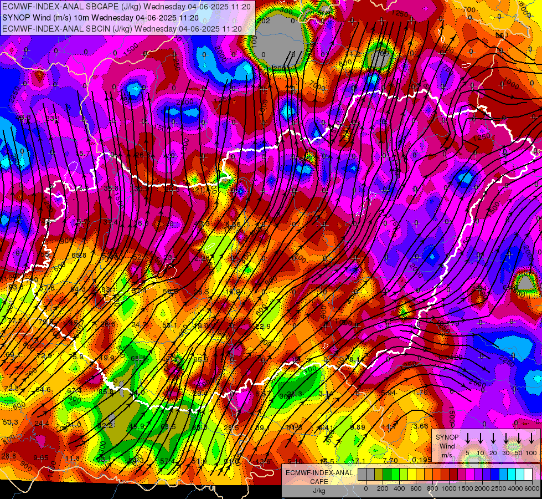Viewport: 542px width, 499px height.
Task: Click the SBCAPE title line at the top
Action: pos(127,7)
